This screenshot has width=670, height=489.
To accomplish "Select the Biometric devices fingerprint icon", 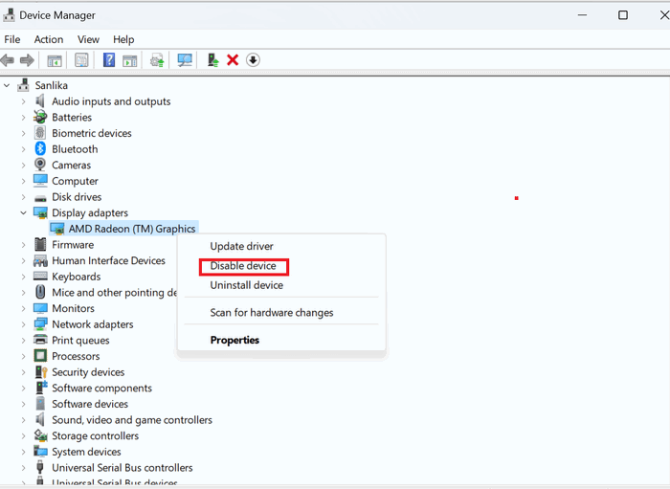I will tap(40, 133).
